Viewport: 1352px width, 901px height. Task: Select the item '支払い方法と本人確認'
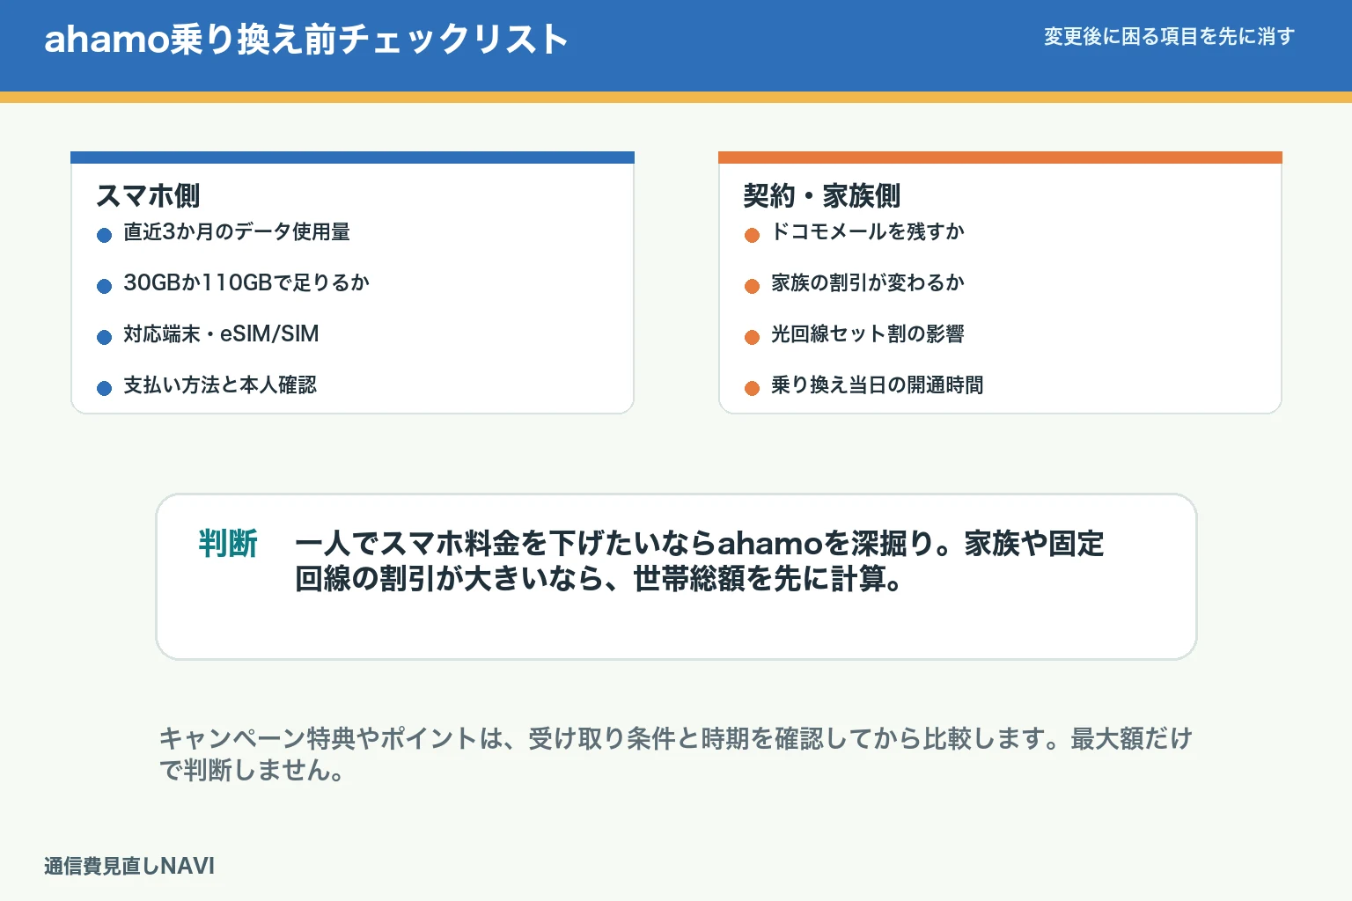220,385
